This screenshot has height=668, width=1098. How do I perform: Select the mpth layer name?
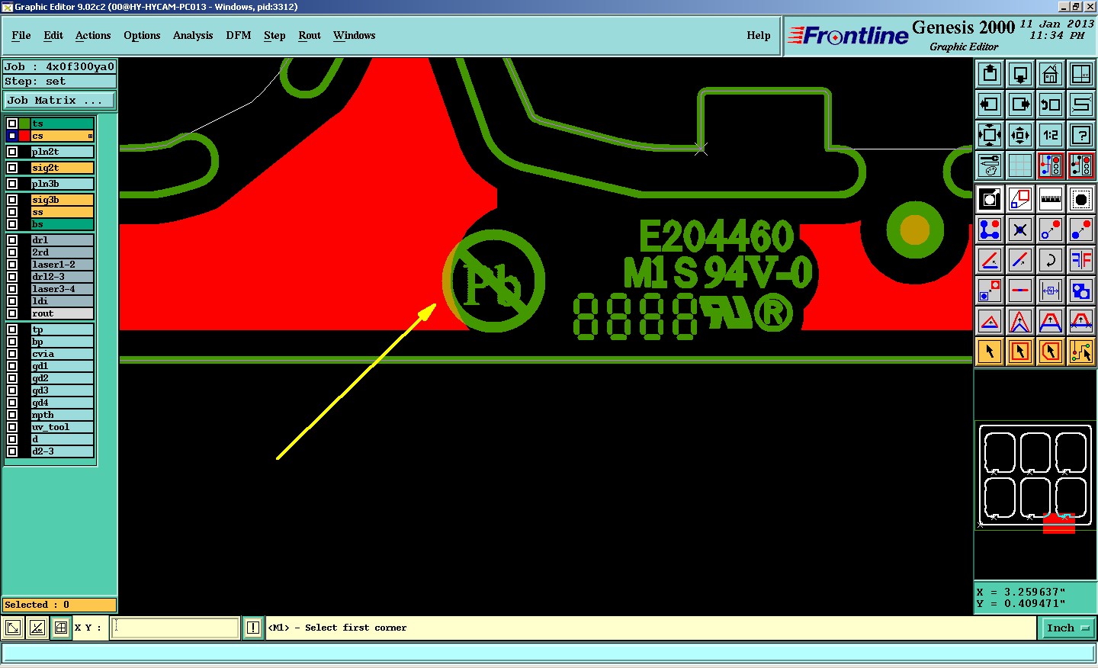click(x=63, y=415)
